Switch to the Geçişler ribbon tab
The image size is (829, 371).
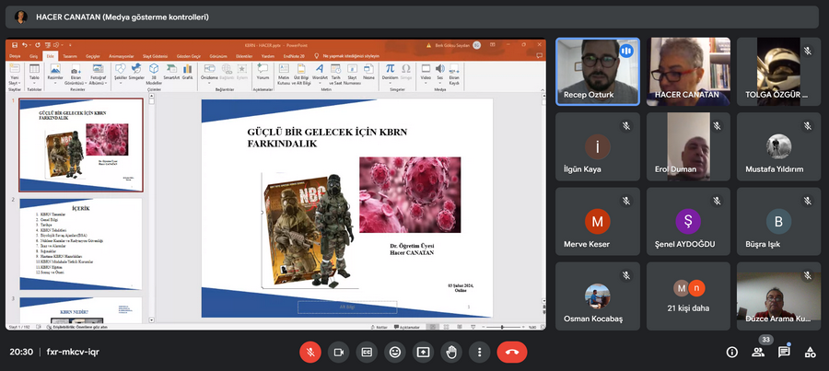click(x=92, y=56)
